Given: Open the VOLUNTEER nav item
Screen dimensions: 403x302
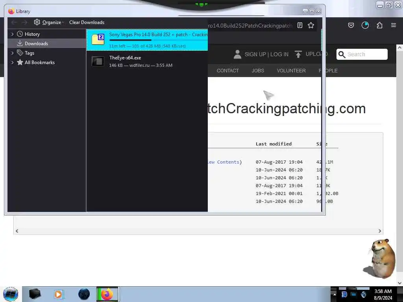Looking at the screenshot, I should [x=291, y=71].
